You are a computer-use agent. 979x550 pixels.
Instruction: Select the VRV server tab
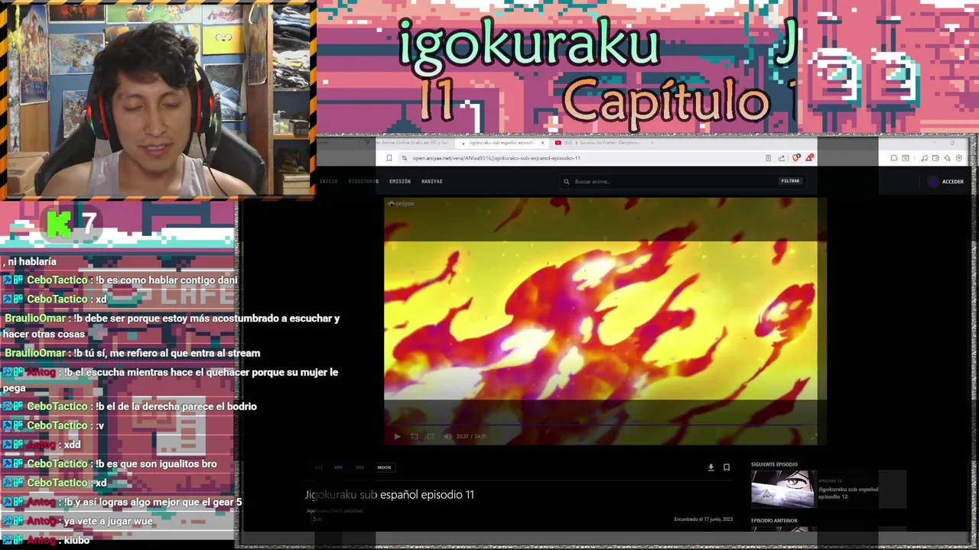[x=338, y=467]
